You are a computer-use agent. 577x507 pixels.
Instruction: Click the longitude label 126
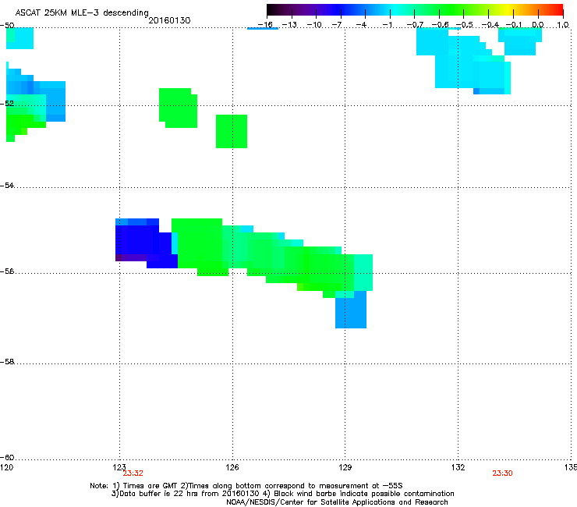[232, 467]
